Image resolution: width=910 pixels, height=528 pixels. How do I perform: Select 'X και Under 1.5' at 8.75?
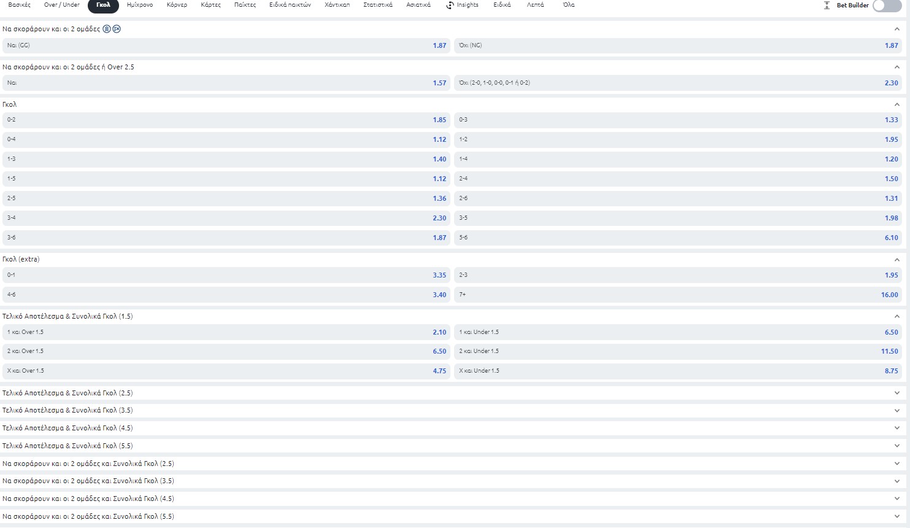[x=678, y=371]
